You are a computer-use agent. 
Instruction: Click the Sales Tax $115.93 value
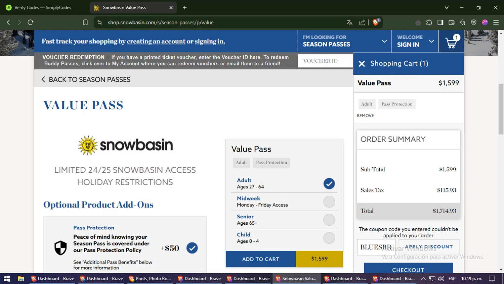(x=447, y=190)
